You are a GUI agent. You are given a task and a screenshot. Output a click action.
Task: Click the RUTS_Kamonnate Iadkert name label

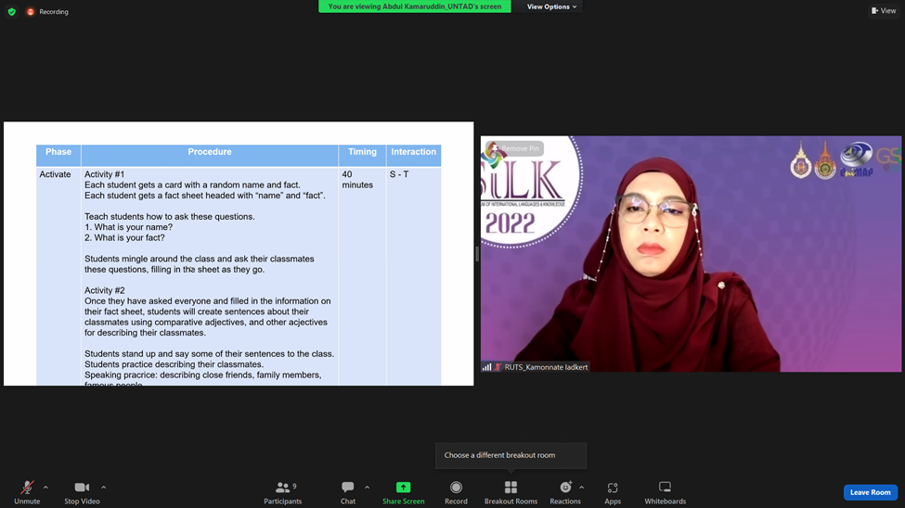(x=546, y=367)
